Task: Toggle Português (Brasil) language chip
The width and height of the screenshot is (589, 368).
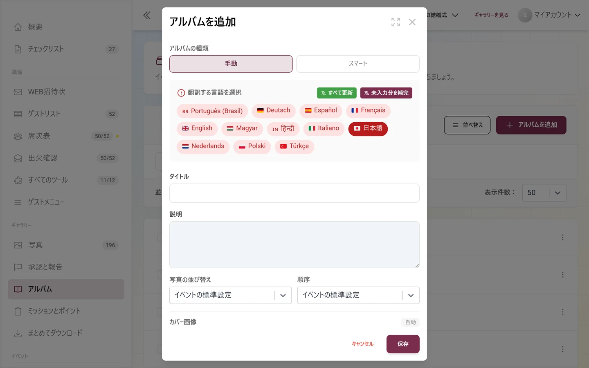Action: [x=212, y=111]
